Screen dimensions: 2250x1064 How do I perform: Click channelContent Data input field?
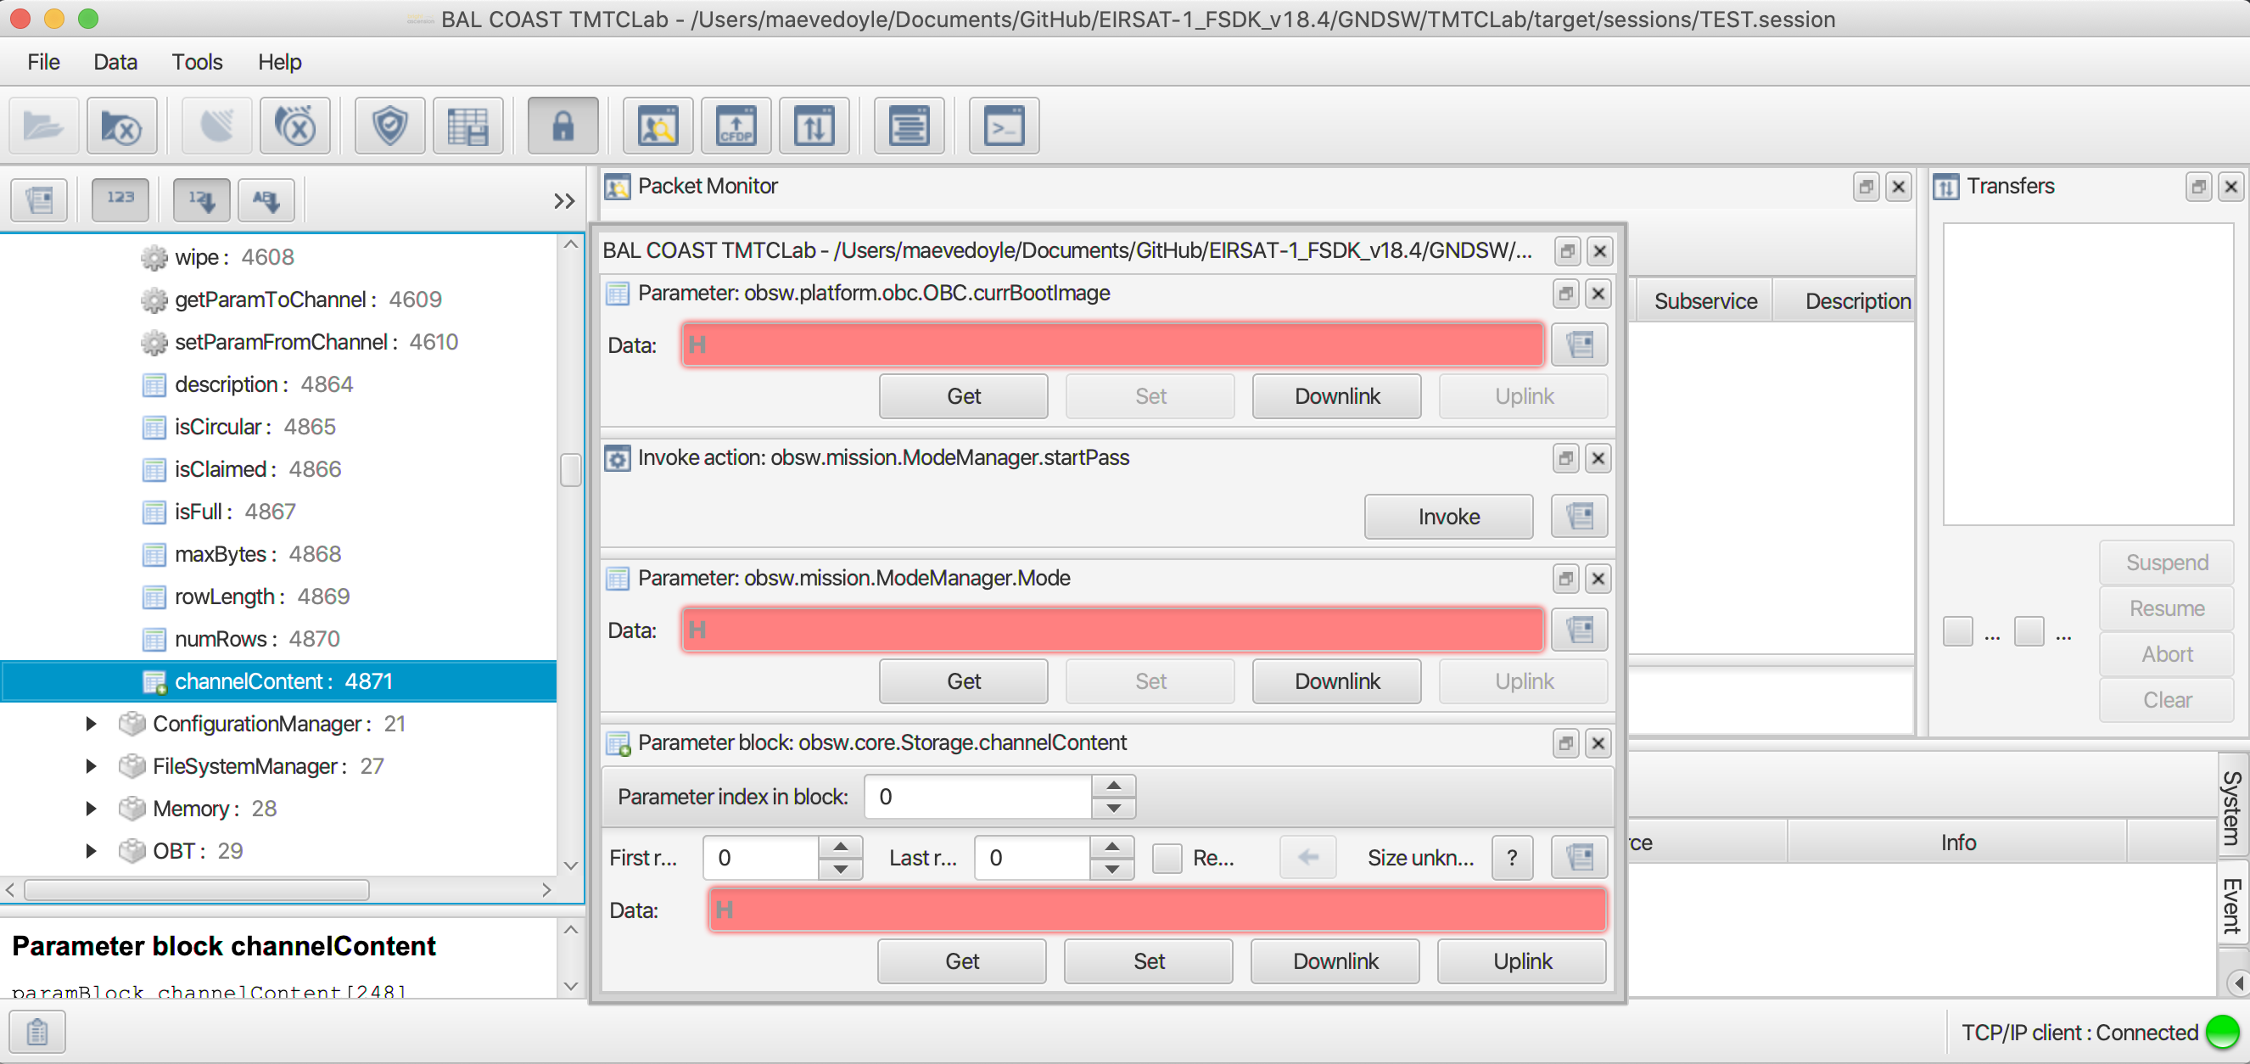(x=1157, y=910)
